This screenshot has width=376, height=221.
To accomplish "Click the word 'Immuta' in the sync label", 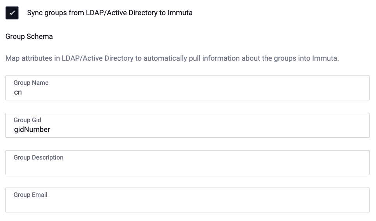I will click(180, 13).
